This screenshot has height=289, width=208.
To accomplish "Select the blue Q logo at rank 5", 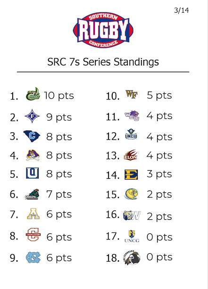I will click(33, 173).
